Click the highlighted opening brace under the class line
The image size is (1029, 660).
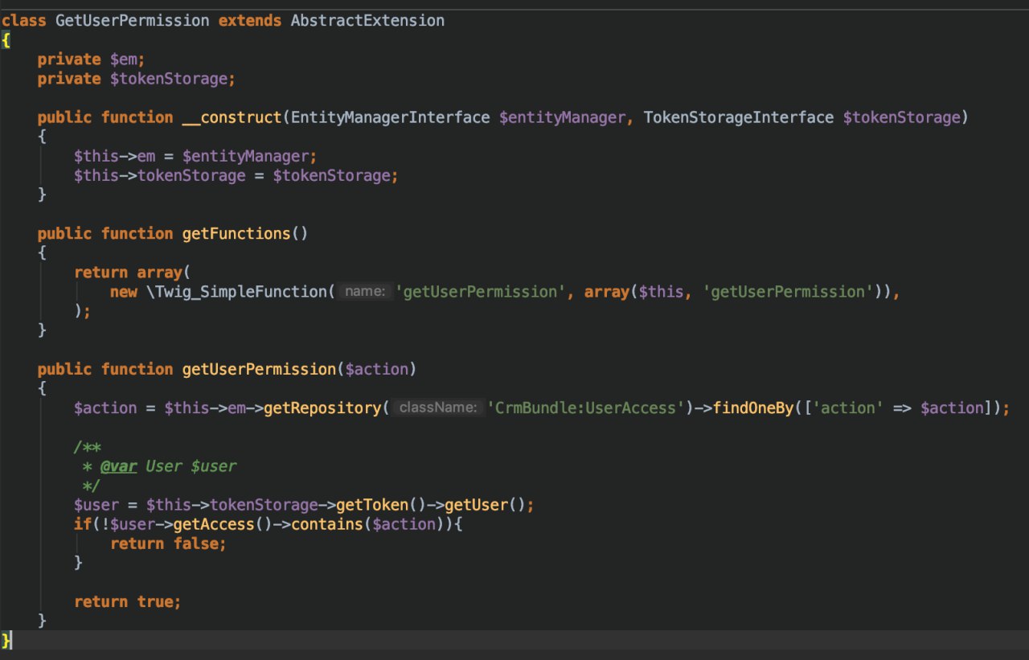tap(6, 40)
